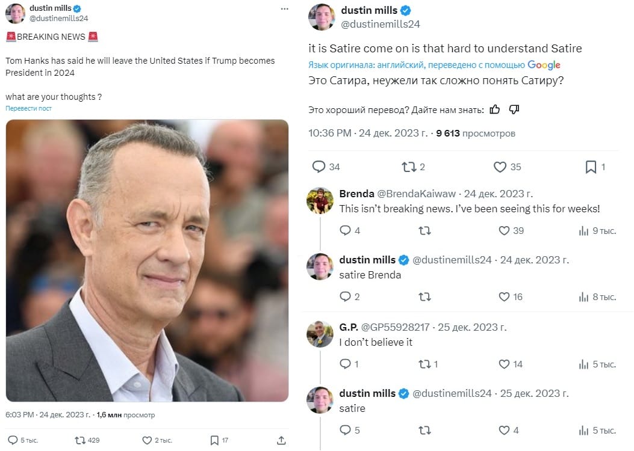
Task: Click thumbs down for the translation quality
Action: pos(514,109)
